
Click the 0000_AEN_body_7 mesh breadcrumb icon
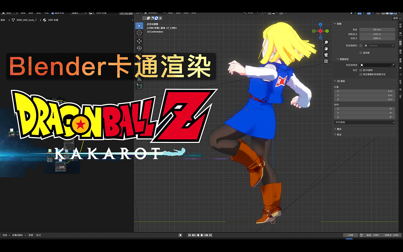click(13, 20)
